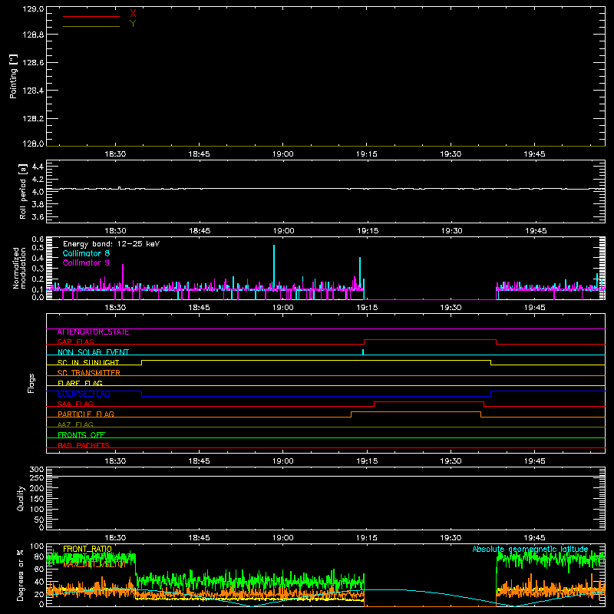This screenshot has height=614, width=614.
Task: Click 19:30 label under the Flags panel
Action: [451, 461]
